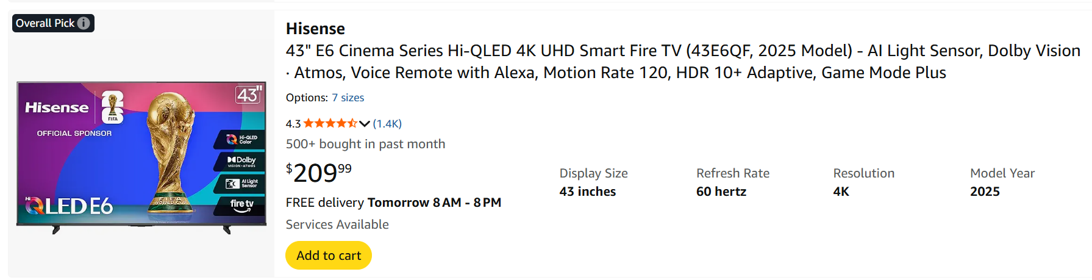
Task: Open the 7 sizes options link
Action: 348,98
